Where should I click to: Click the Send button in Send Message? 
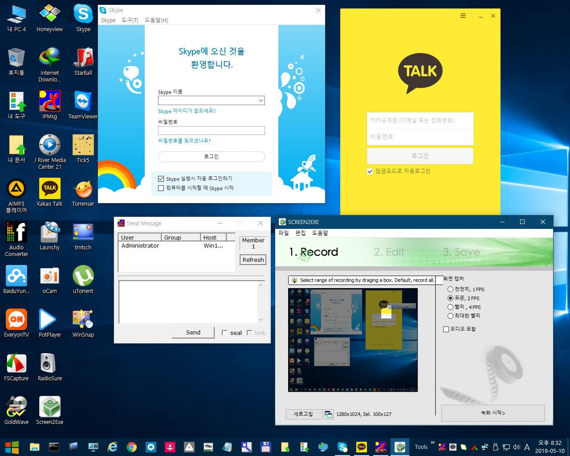pos(193,333)
